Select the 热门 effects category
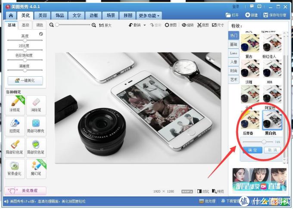 pyautogui.click(x=234, y=35)
